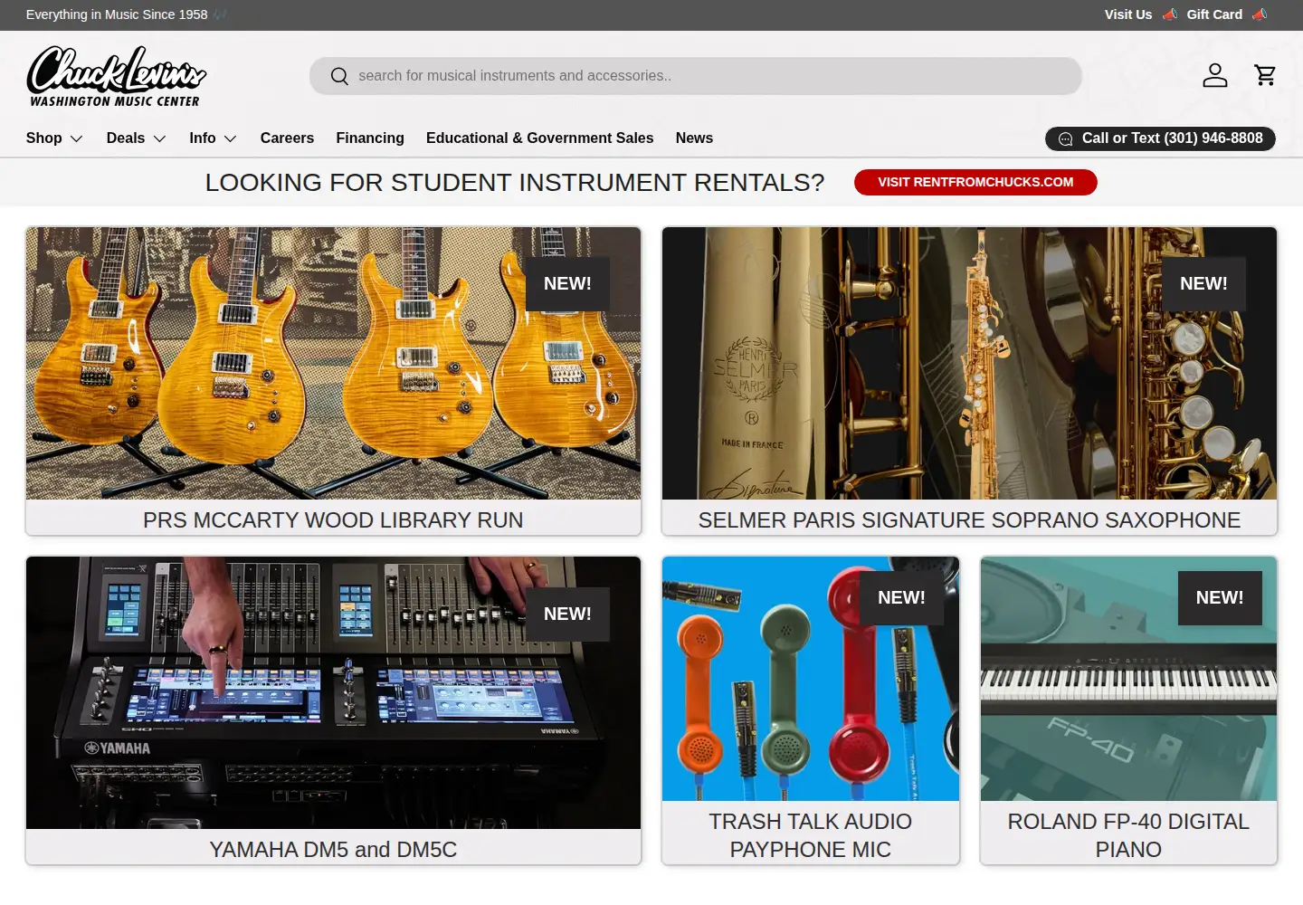Open the shopping cart icon
Image resolution: width=1303 pixels, height=905 pixels.
point(1265,75)
